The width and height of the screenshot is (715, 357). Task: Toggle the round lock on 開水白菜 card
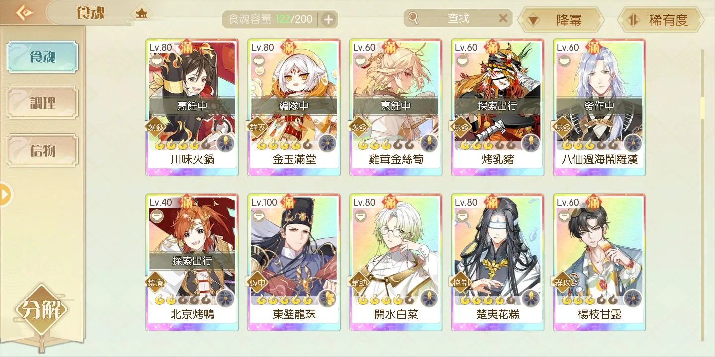pyautogui.click(x=360, y=216)
